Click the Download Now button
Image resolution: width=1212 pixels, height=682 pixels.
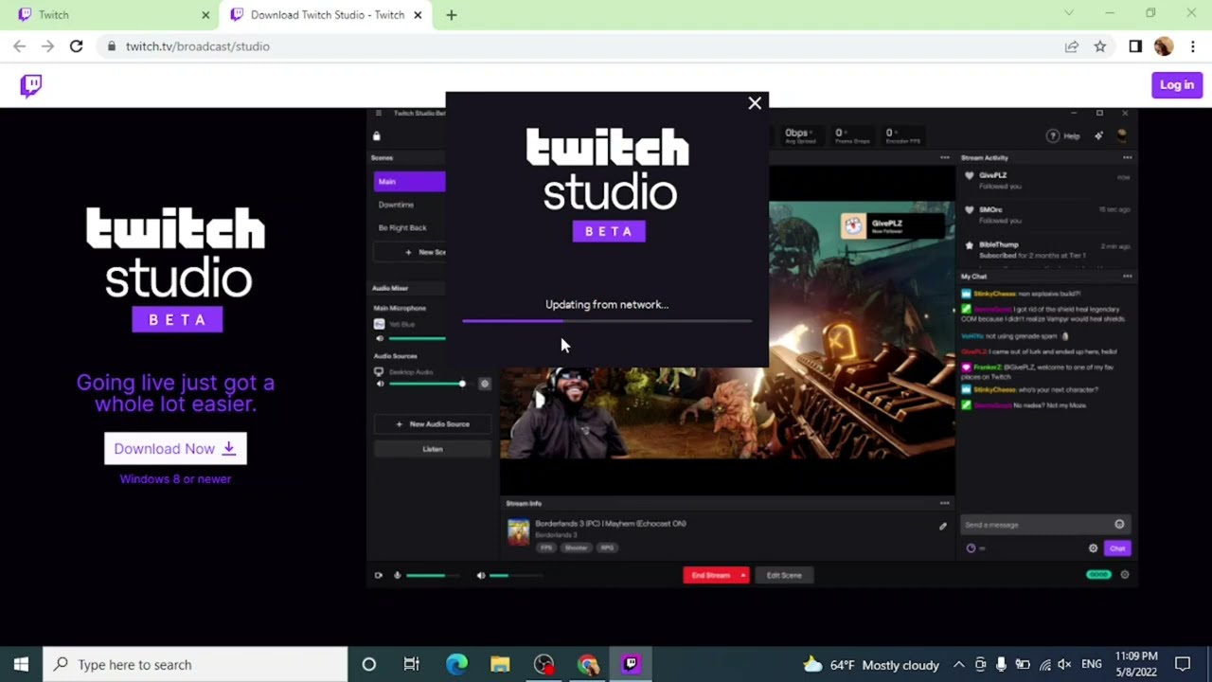coord(175,449)
